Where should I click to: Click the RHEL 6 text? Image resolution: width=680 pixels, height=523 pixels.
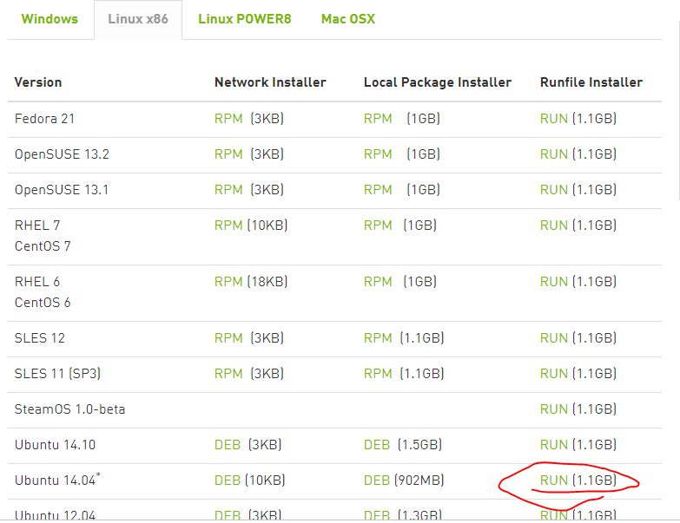click(x=37, y=281)
